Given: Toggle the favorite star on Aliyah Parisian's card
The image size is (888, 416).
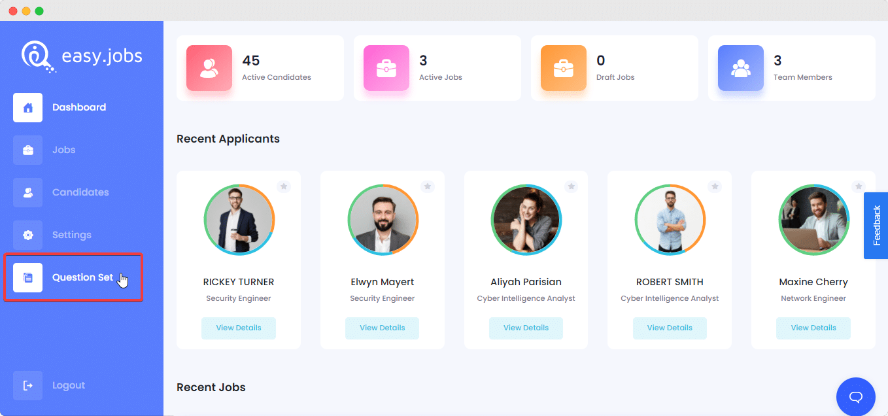Looking at the screenshot, I should (572, 186).
